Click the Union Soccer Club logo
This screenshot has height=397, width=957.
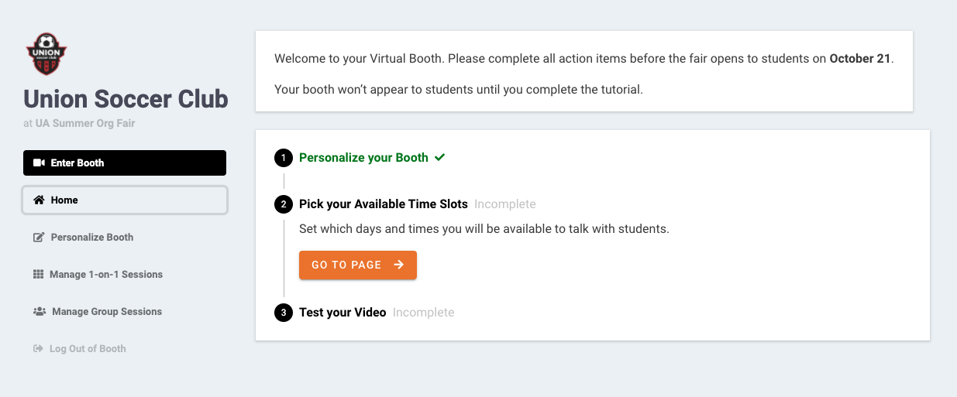[x=46, y=54]
